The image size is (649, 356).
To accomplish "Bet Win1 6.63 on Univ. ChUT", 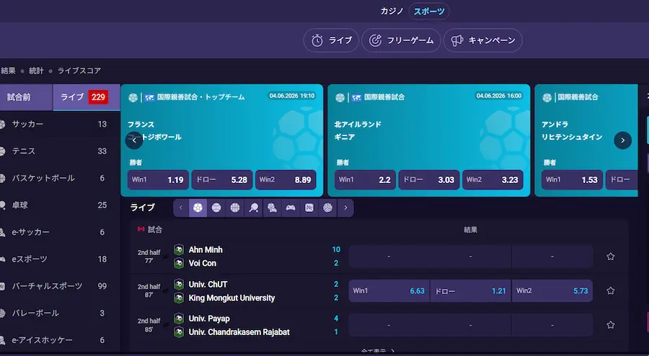I will point(389,290).
